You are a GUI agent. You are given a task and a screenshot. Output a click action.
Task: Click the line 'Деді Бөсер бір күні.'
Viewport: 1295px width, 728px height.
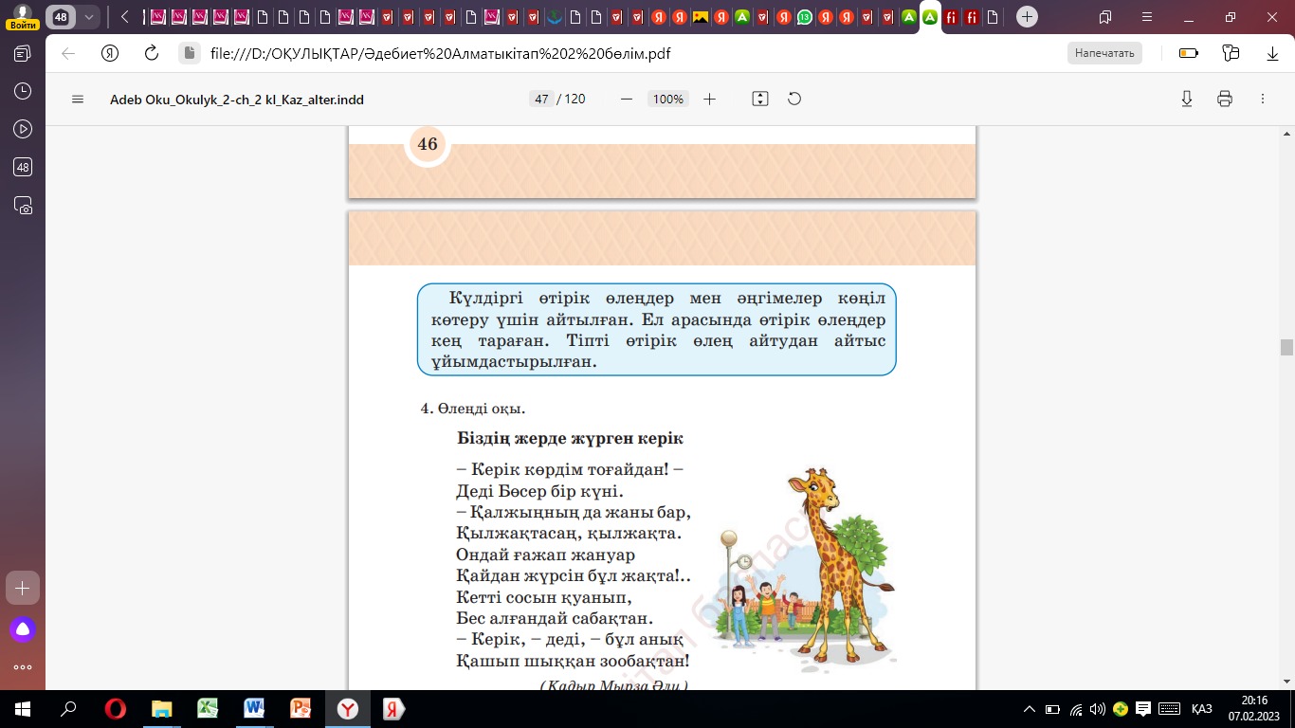539,491
